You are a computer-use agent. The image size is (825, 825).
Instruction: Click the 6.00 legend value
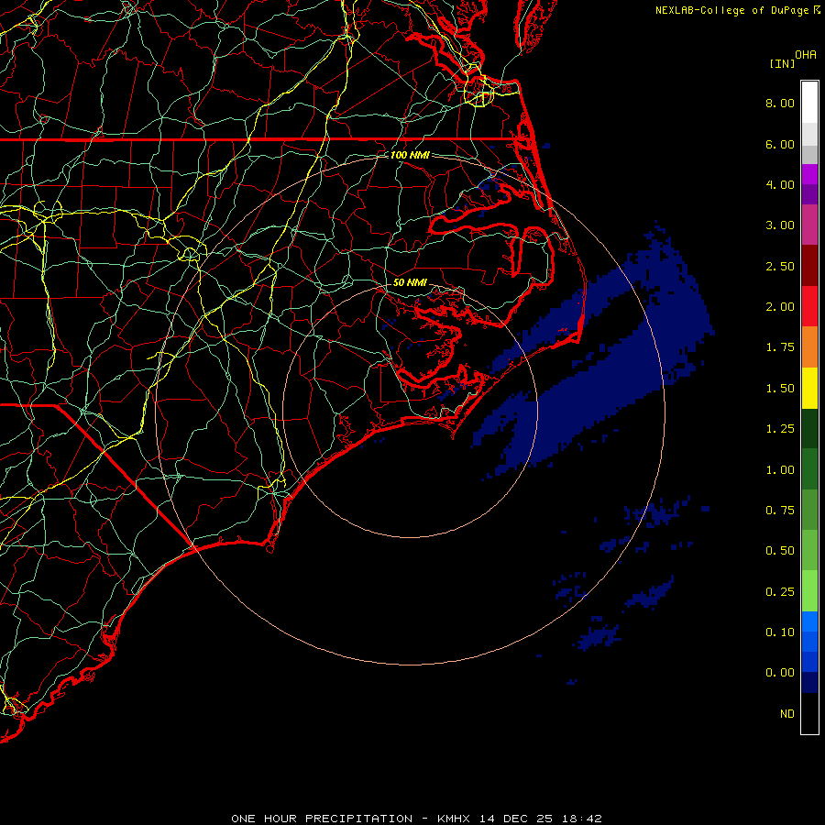(x=780, y=144)
